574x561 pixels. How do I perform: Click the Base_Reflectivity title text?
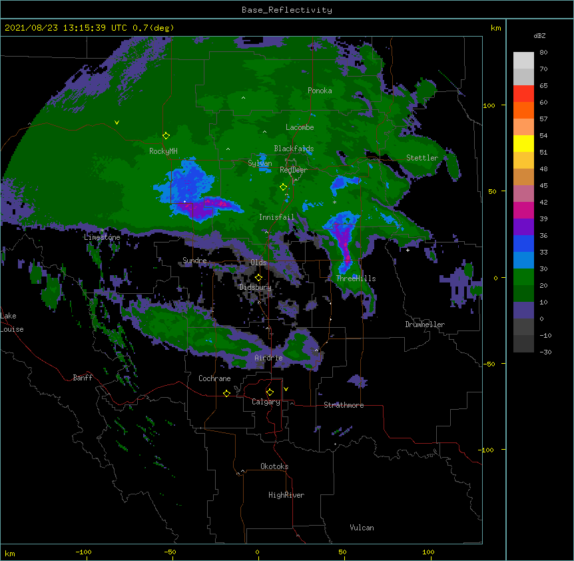pyautogui.click(x=287, y=10)
